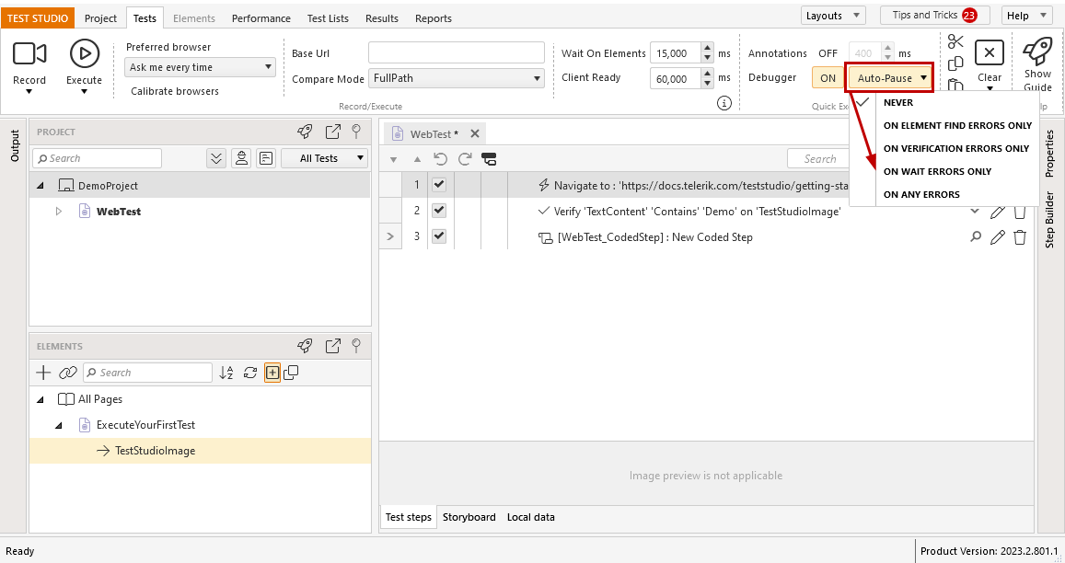Viewport: 1065px width, 563px height.
Task: Toggle Annotations OFF switch
Action: pos(828,53)
